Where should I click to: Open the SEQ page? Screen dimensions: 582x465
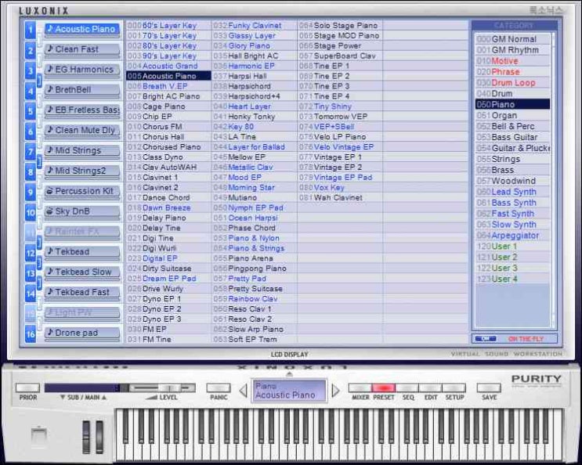click(x=407, y=387)
